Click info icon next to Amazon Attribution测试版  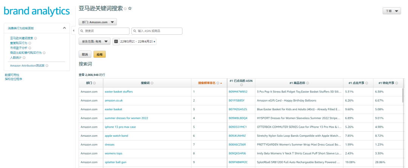click(x=47, y=66)
